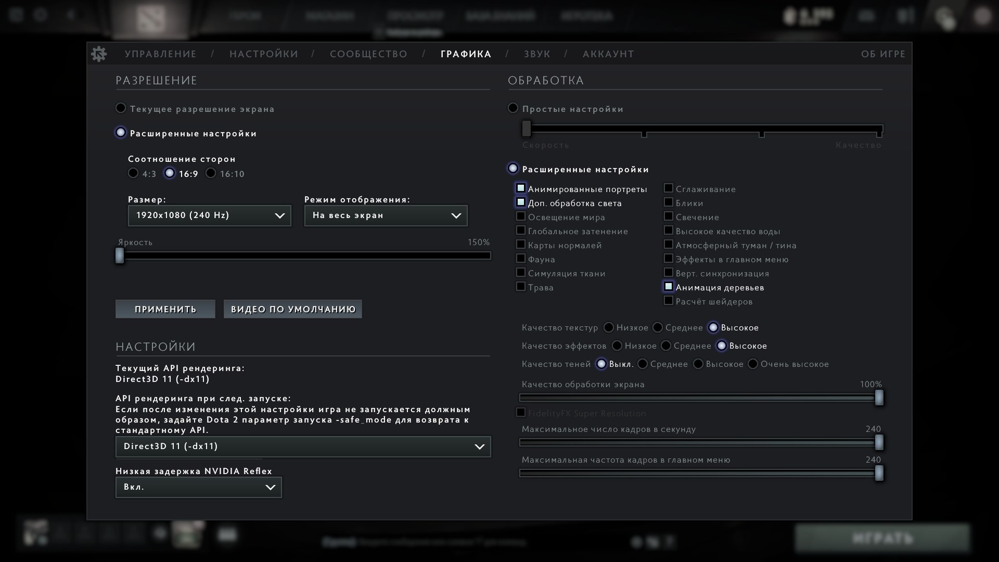Expand the Direct3D 11 API rendering dropdown

(303, 446)
